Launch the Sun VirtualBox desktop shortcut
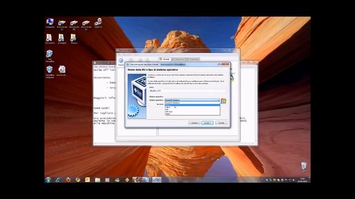355x199 pixels. 50,56
